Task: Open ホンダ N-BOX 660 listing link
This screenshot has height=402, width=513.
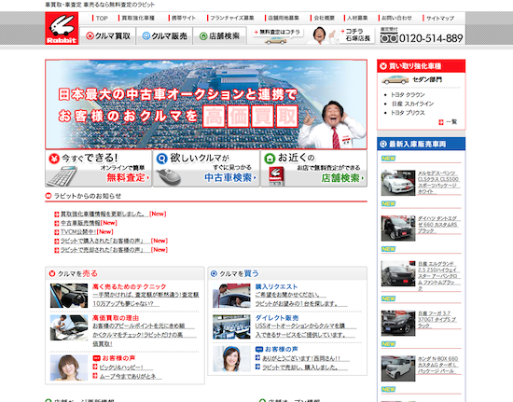Action: (438, 365)
